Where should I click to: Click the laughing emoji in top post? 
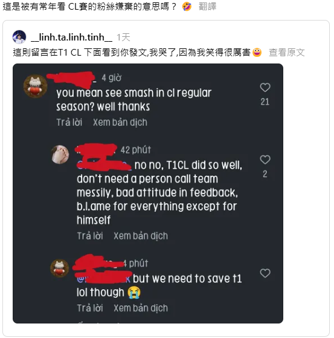point(187,7)
